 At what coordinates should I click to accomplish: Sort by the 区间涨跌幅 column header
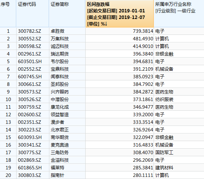(119, 14)
